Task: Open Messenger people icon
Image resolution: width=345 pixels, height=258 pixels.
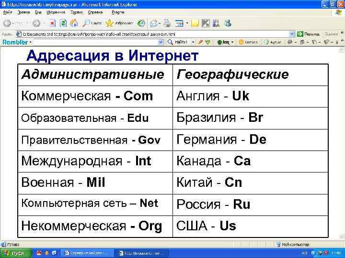Action: [x=227, y=23]
